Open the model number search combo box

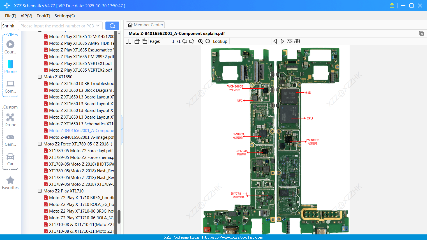coord(60,25)
